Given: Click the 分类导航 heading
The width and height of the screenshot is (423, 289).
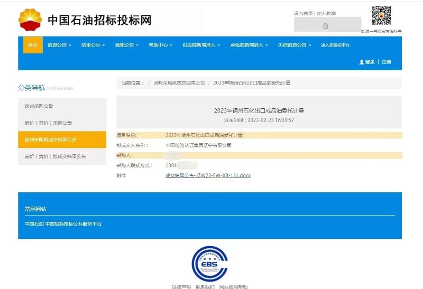Looking at the screenshot, I should point(32,88).
